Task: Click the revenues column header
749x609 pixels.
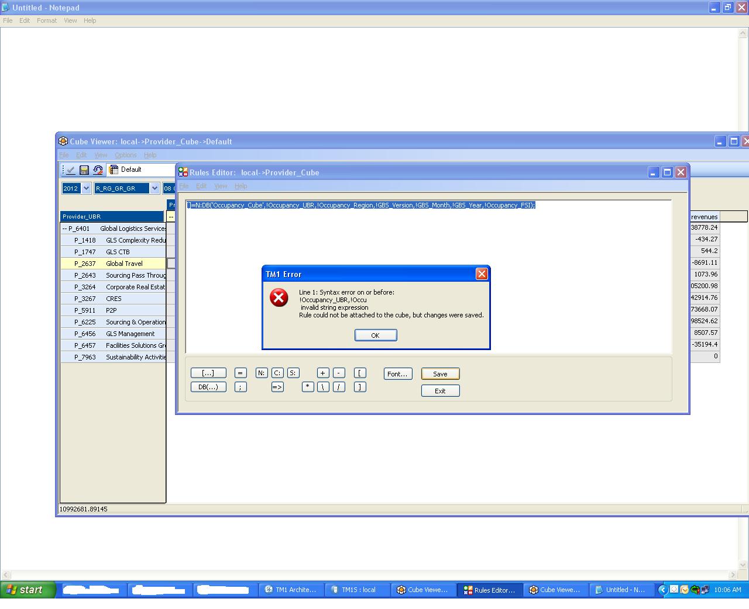Action: [705, 217]
